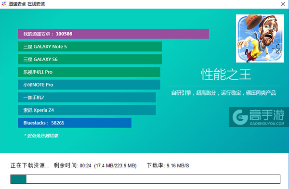Click the purple 我的逍遥安卓 100586 bar
The width and height of the screenshot is (289, 189).
[113, 34]
